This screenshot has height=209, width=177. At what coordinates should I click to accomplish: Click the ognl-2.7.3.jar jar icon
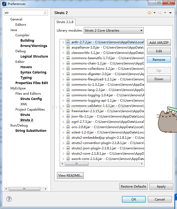pyautogui.click(x=68, y=122)
